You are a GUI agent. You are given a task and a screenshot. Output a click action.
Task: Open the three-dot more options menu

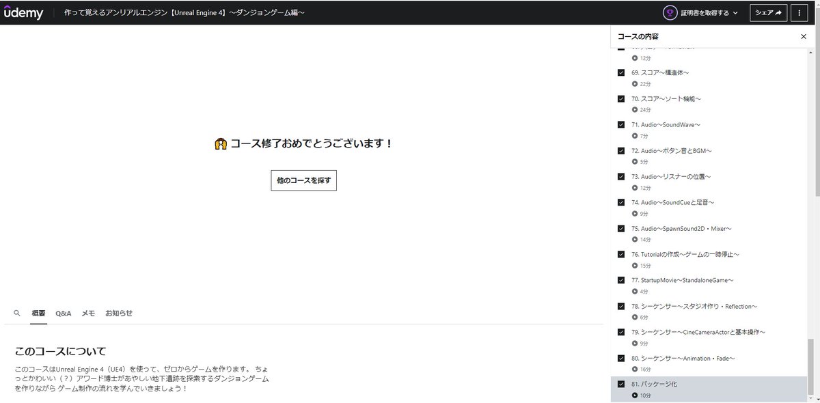[799, 12]
